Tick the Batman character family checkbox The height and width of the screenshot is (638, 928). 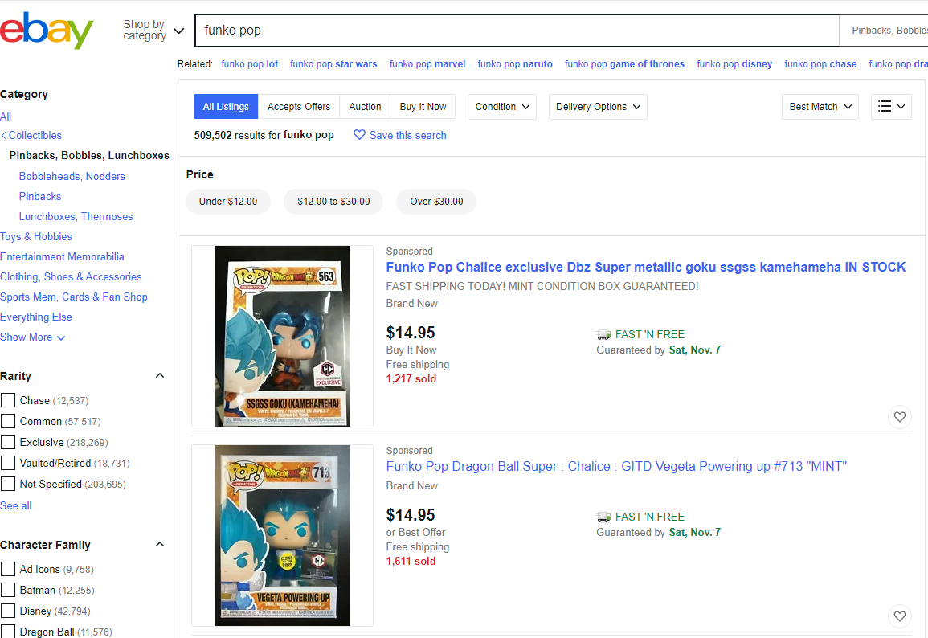coord(8,590)
